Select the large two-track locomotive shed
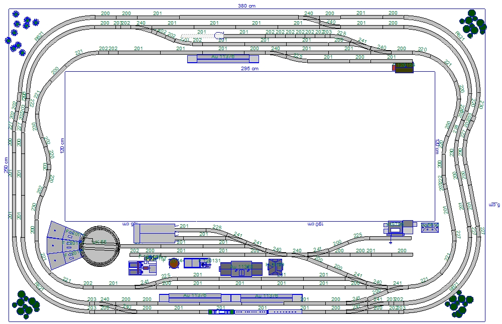This screenshot has height=324, width=502. 155,234
